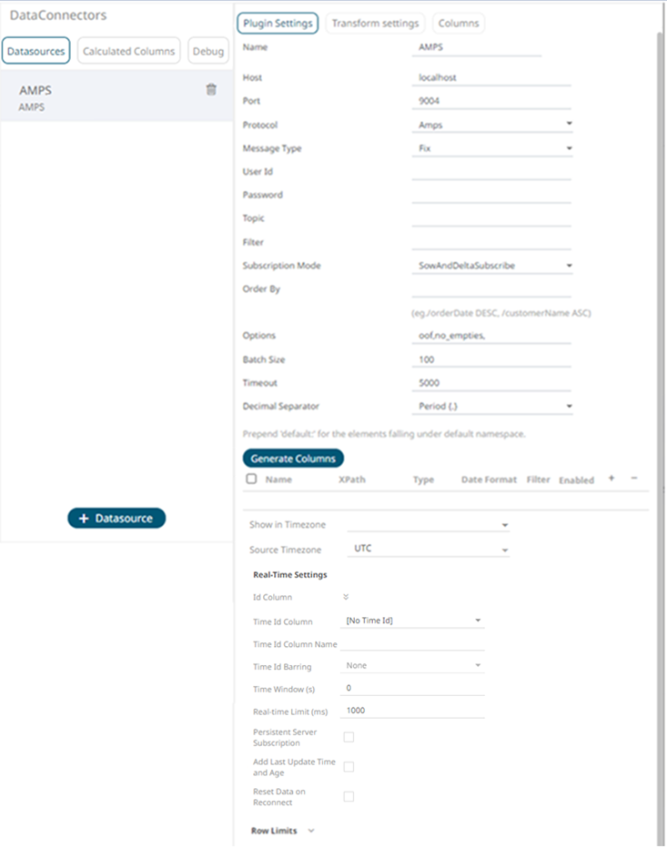Open the Debug tab
Screen dimensions: 667x848
pyautogui.click(x=208, y=51)
